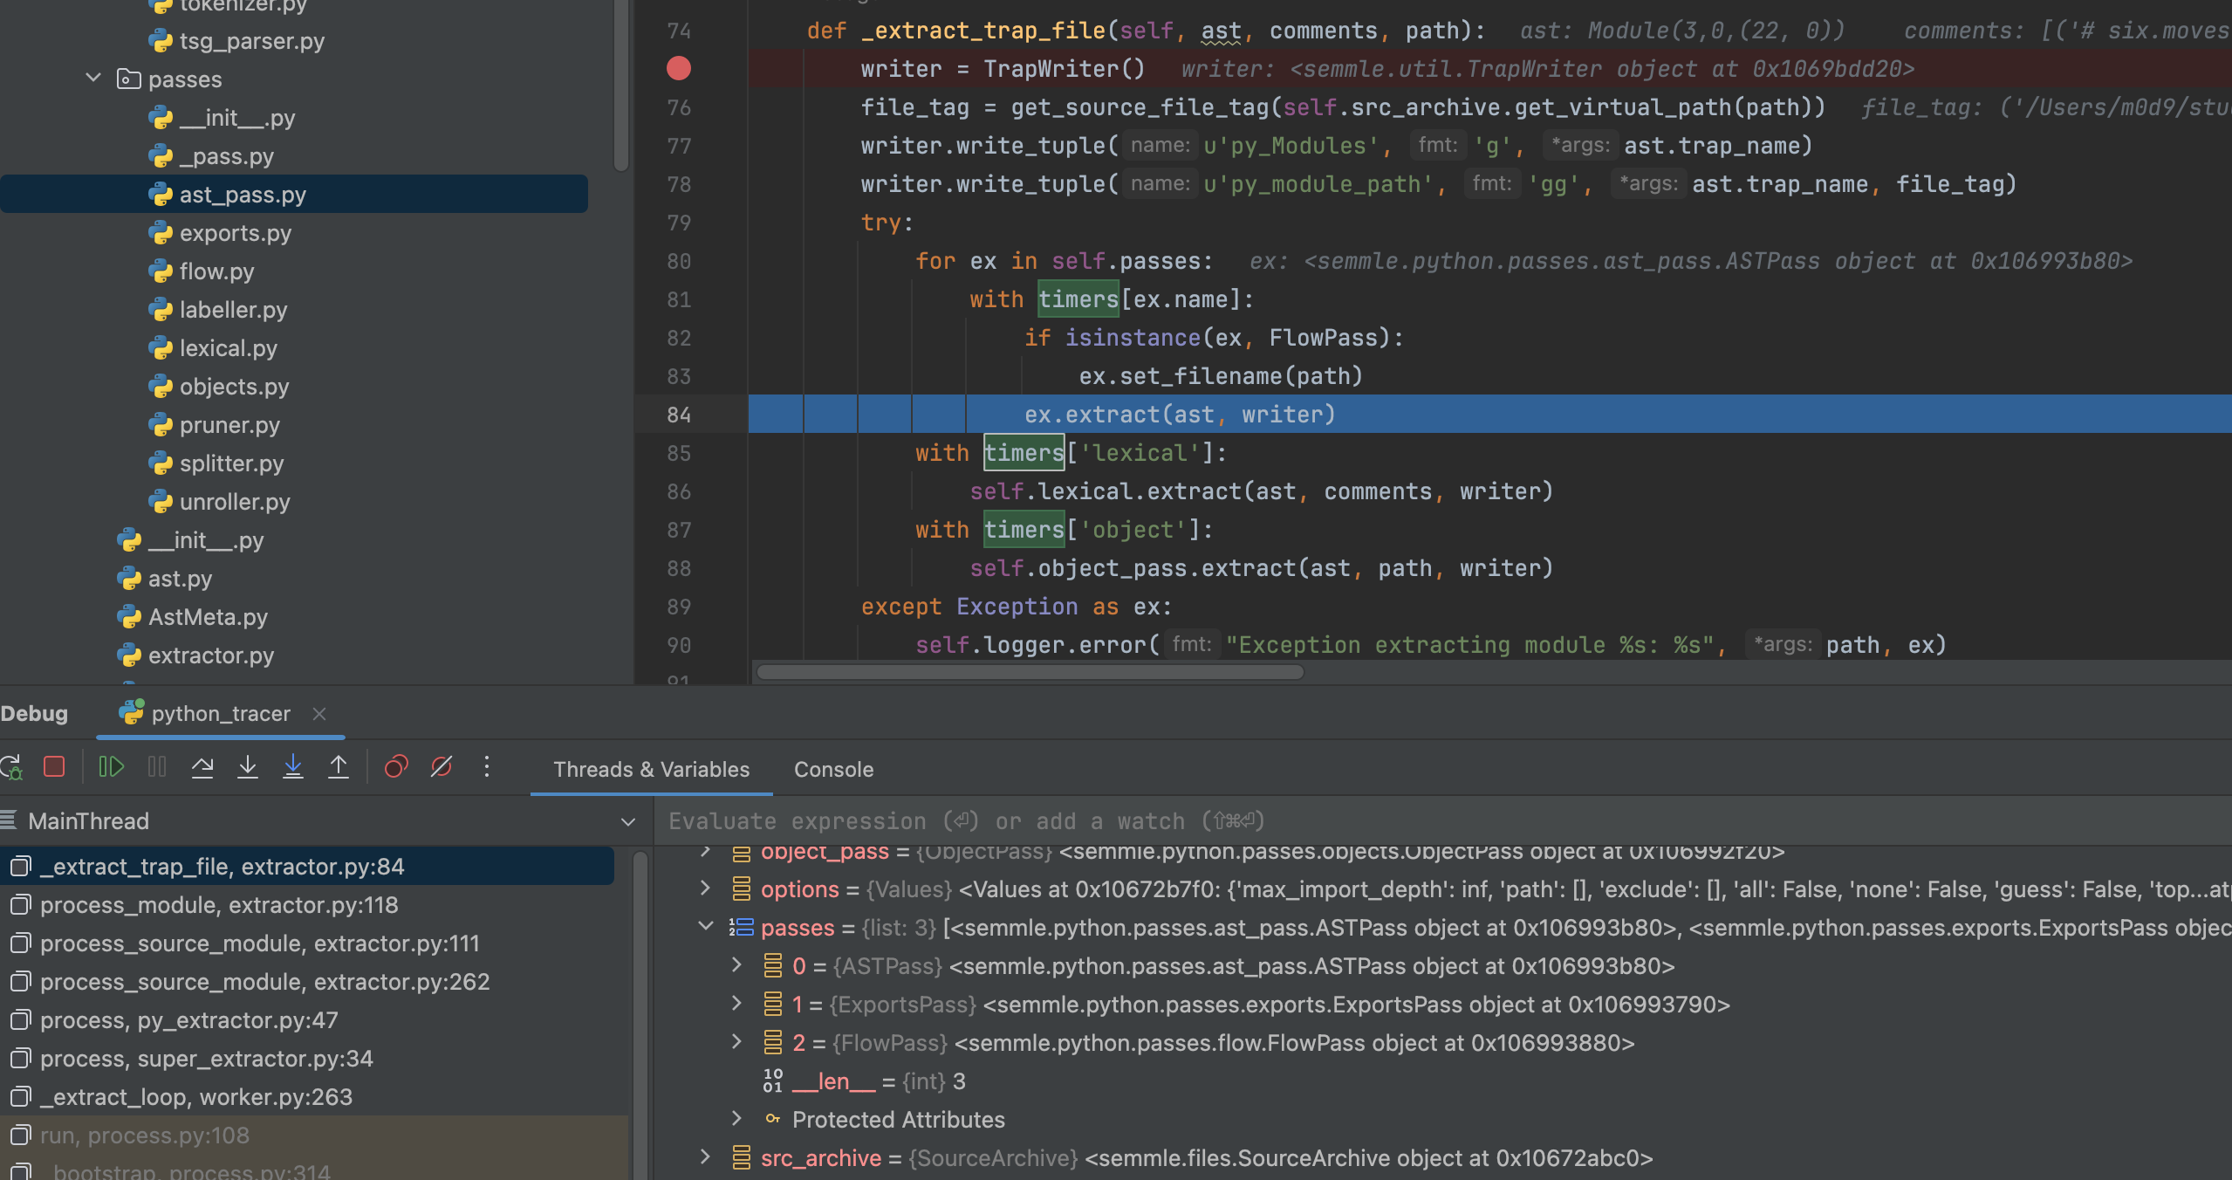
Task: Close the python_tracer debug tab
Action: pyautogui.click(x=319, y=714)
